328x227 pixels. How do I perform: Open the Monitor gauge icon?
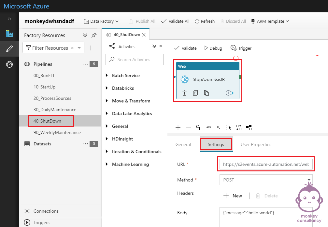tap(9, 64)
